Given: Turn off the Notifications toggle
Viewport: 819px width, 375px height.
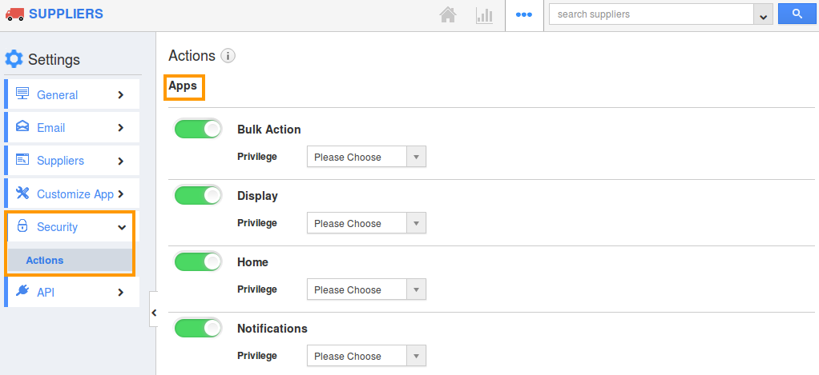Looking at the screenshot, I should click(198, 328).
